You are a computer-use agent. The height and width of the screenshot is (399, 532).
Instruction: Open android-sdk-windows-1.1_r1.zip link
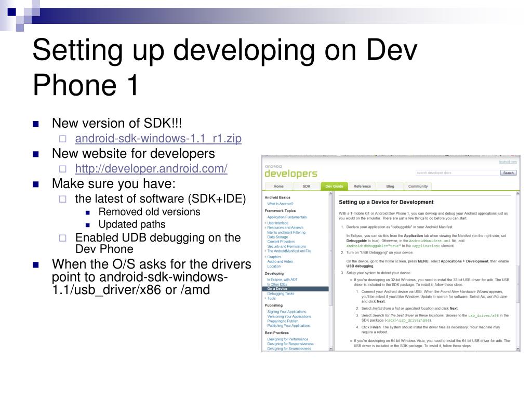[x=158, y=138]
